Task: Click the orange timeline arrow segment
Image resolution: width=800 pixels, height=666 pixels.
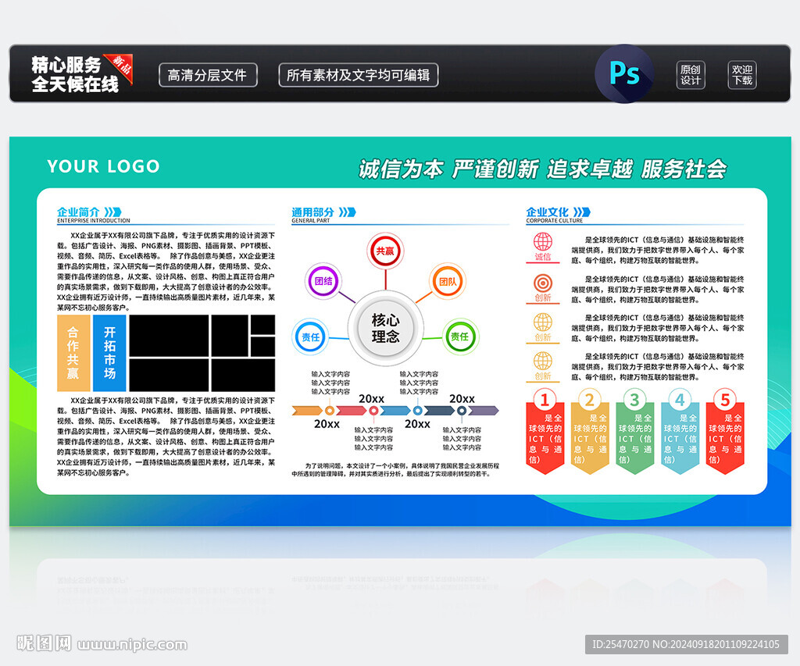Action: (306, 411)
